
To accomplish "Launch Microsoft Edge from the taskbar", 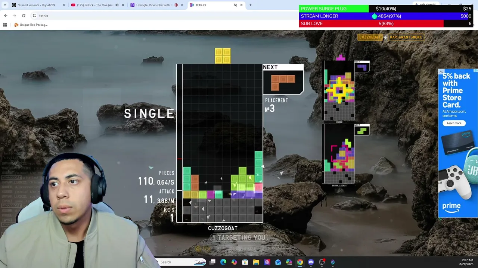I will (x=223, y=262).
